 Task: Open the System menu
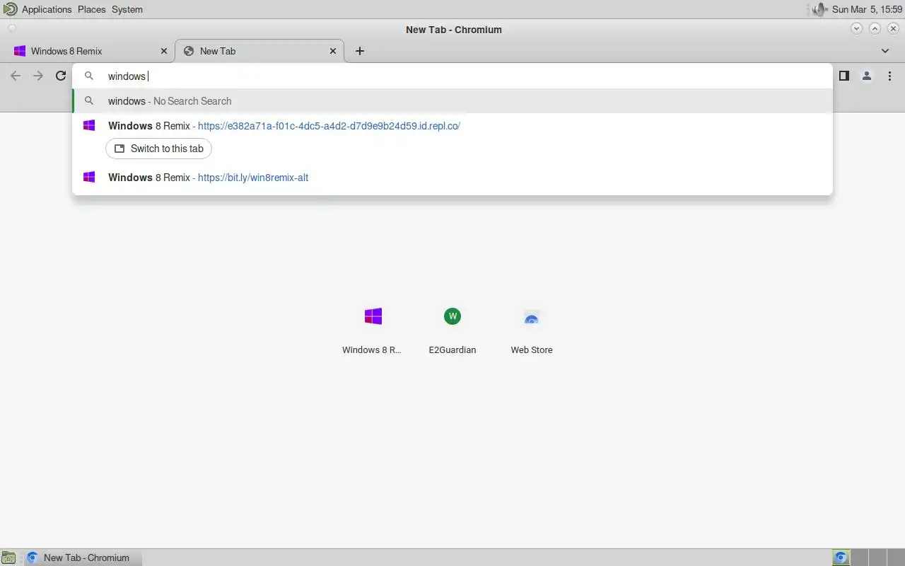127,9
